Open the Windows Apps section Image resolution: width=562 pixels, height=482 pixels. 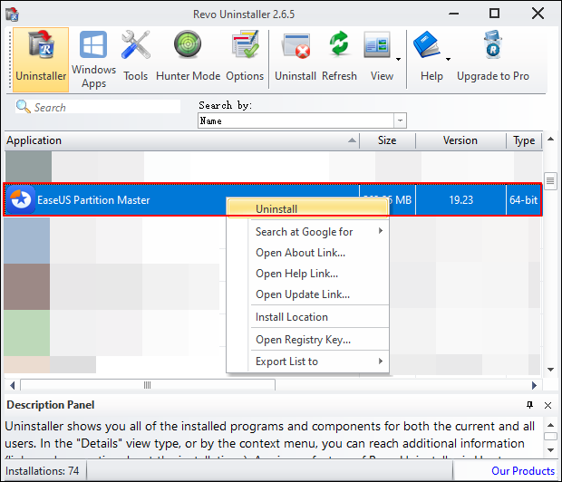(93, 60)
